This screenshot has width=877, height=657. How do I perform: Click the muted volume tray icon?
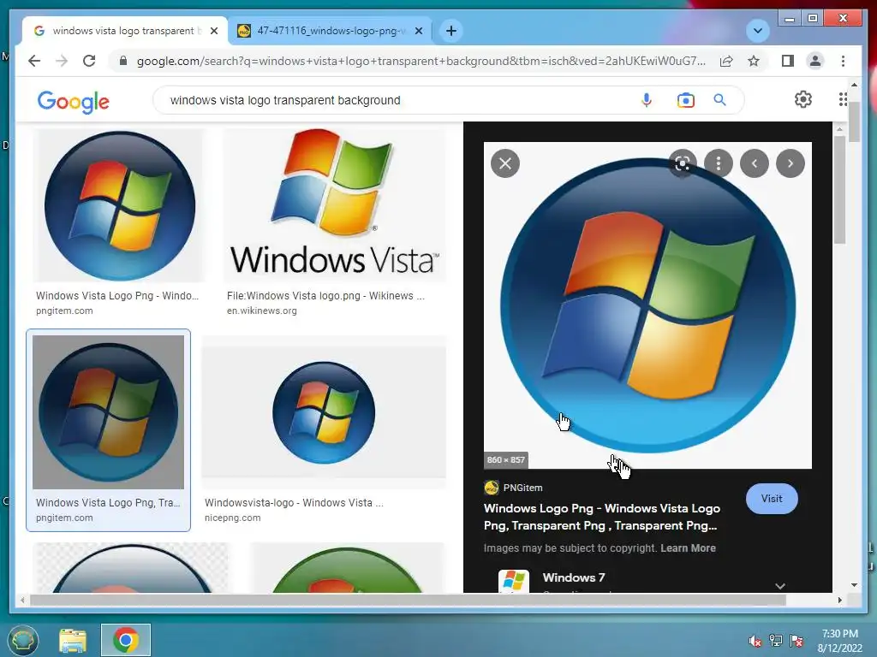tap(755, 641)
